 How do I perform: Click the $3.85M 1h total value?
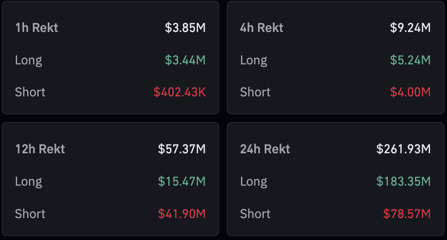click(x=185, y=28)
